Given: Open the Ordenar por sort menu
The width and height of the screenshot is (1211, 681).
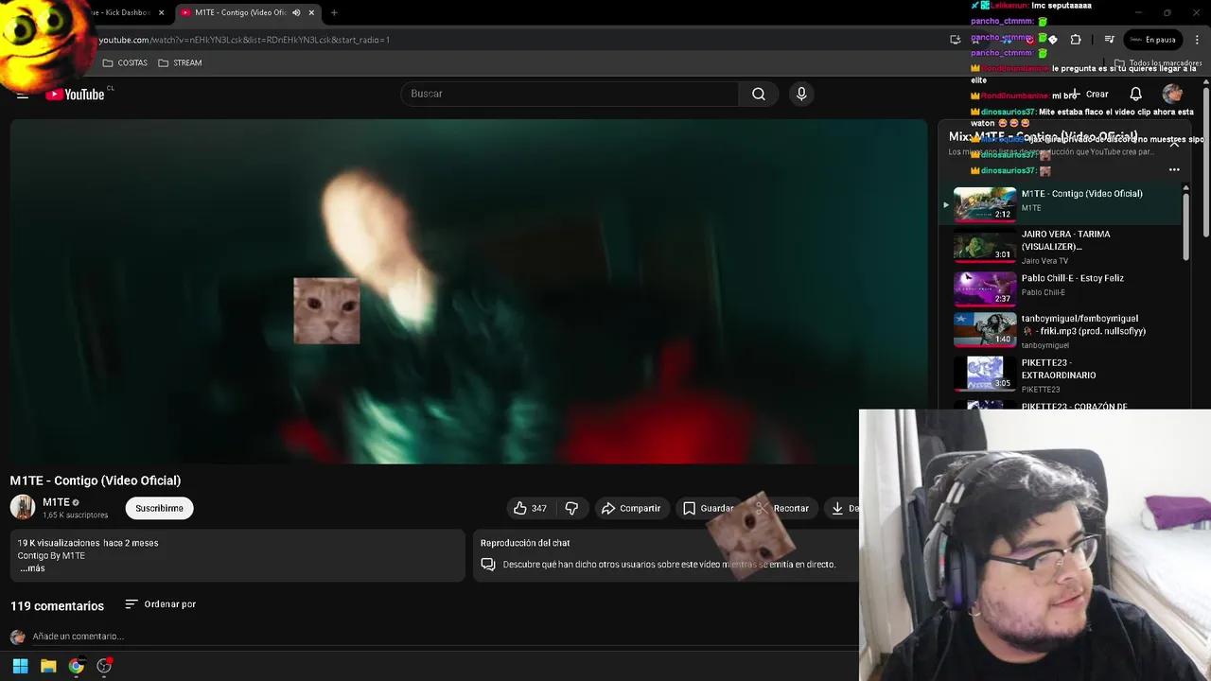Looking at the screenshot, I should coord(161,603).
